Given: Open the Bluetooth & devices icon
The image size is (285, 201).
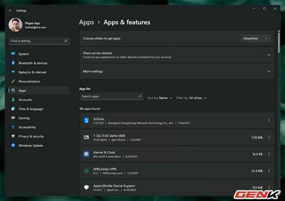Looking at the screenshot, I should point(13,63).
